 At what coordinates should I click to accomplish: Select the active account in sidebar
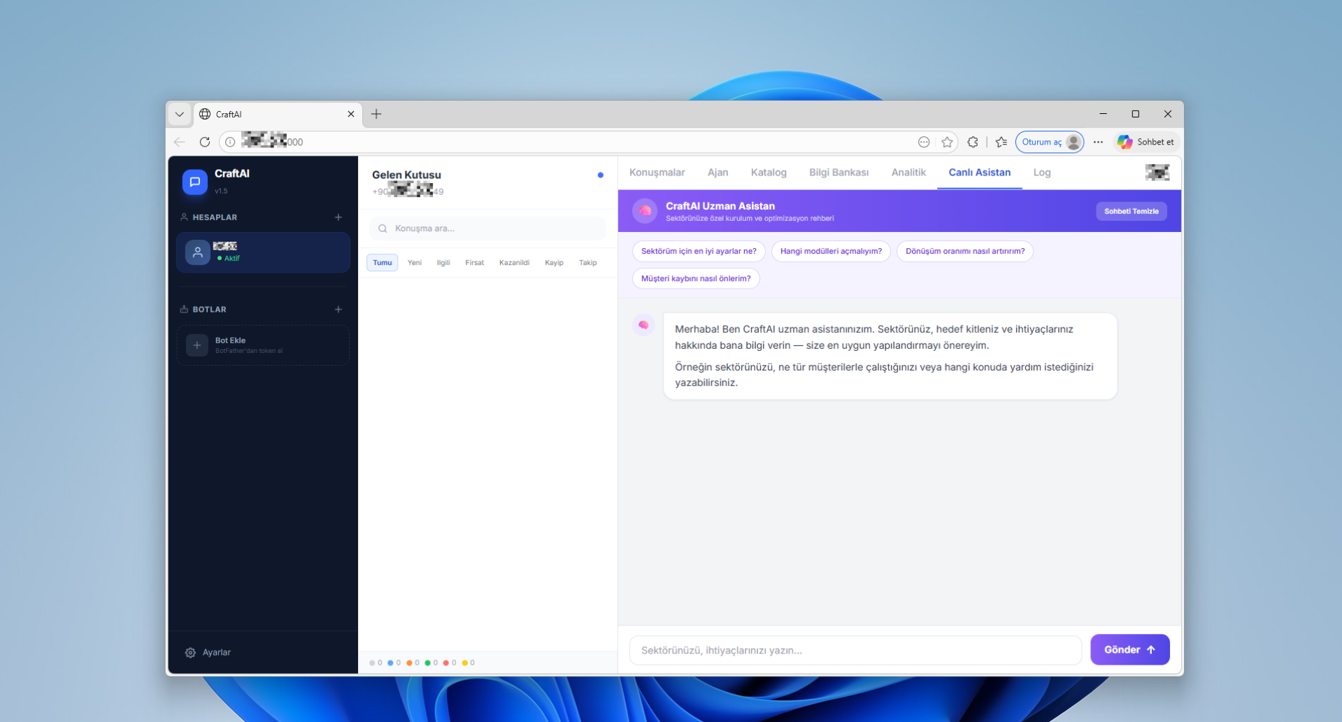coord(263,252)
